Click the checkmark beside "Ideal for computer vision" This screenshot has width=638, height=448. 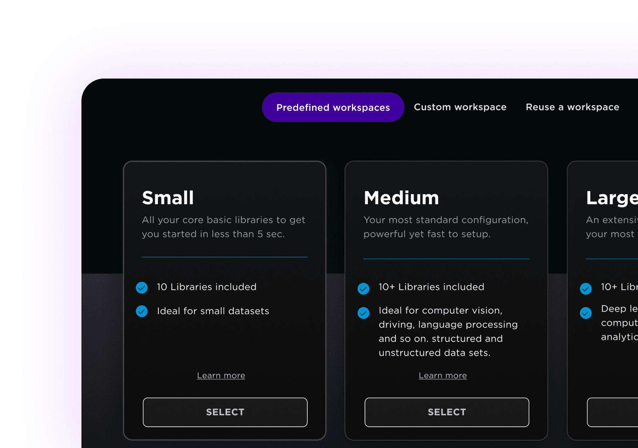(363, 313)
